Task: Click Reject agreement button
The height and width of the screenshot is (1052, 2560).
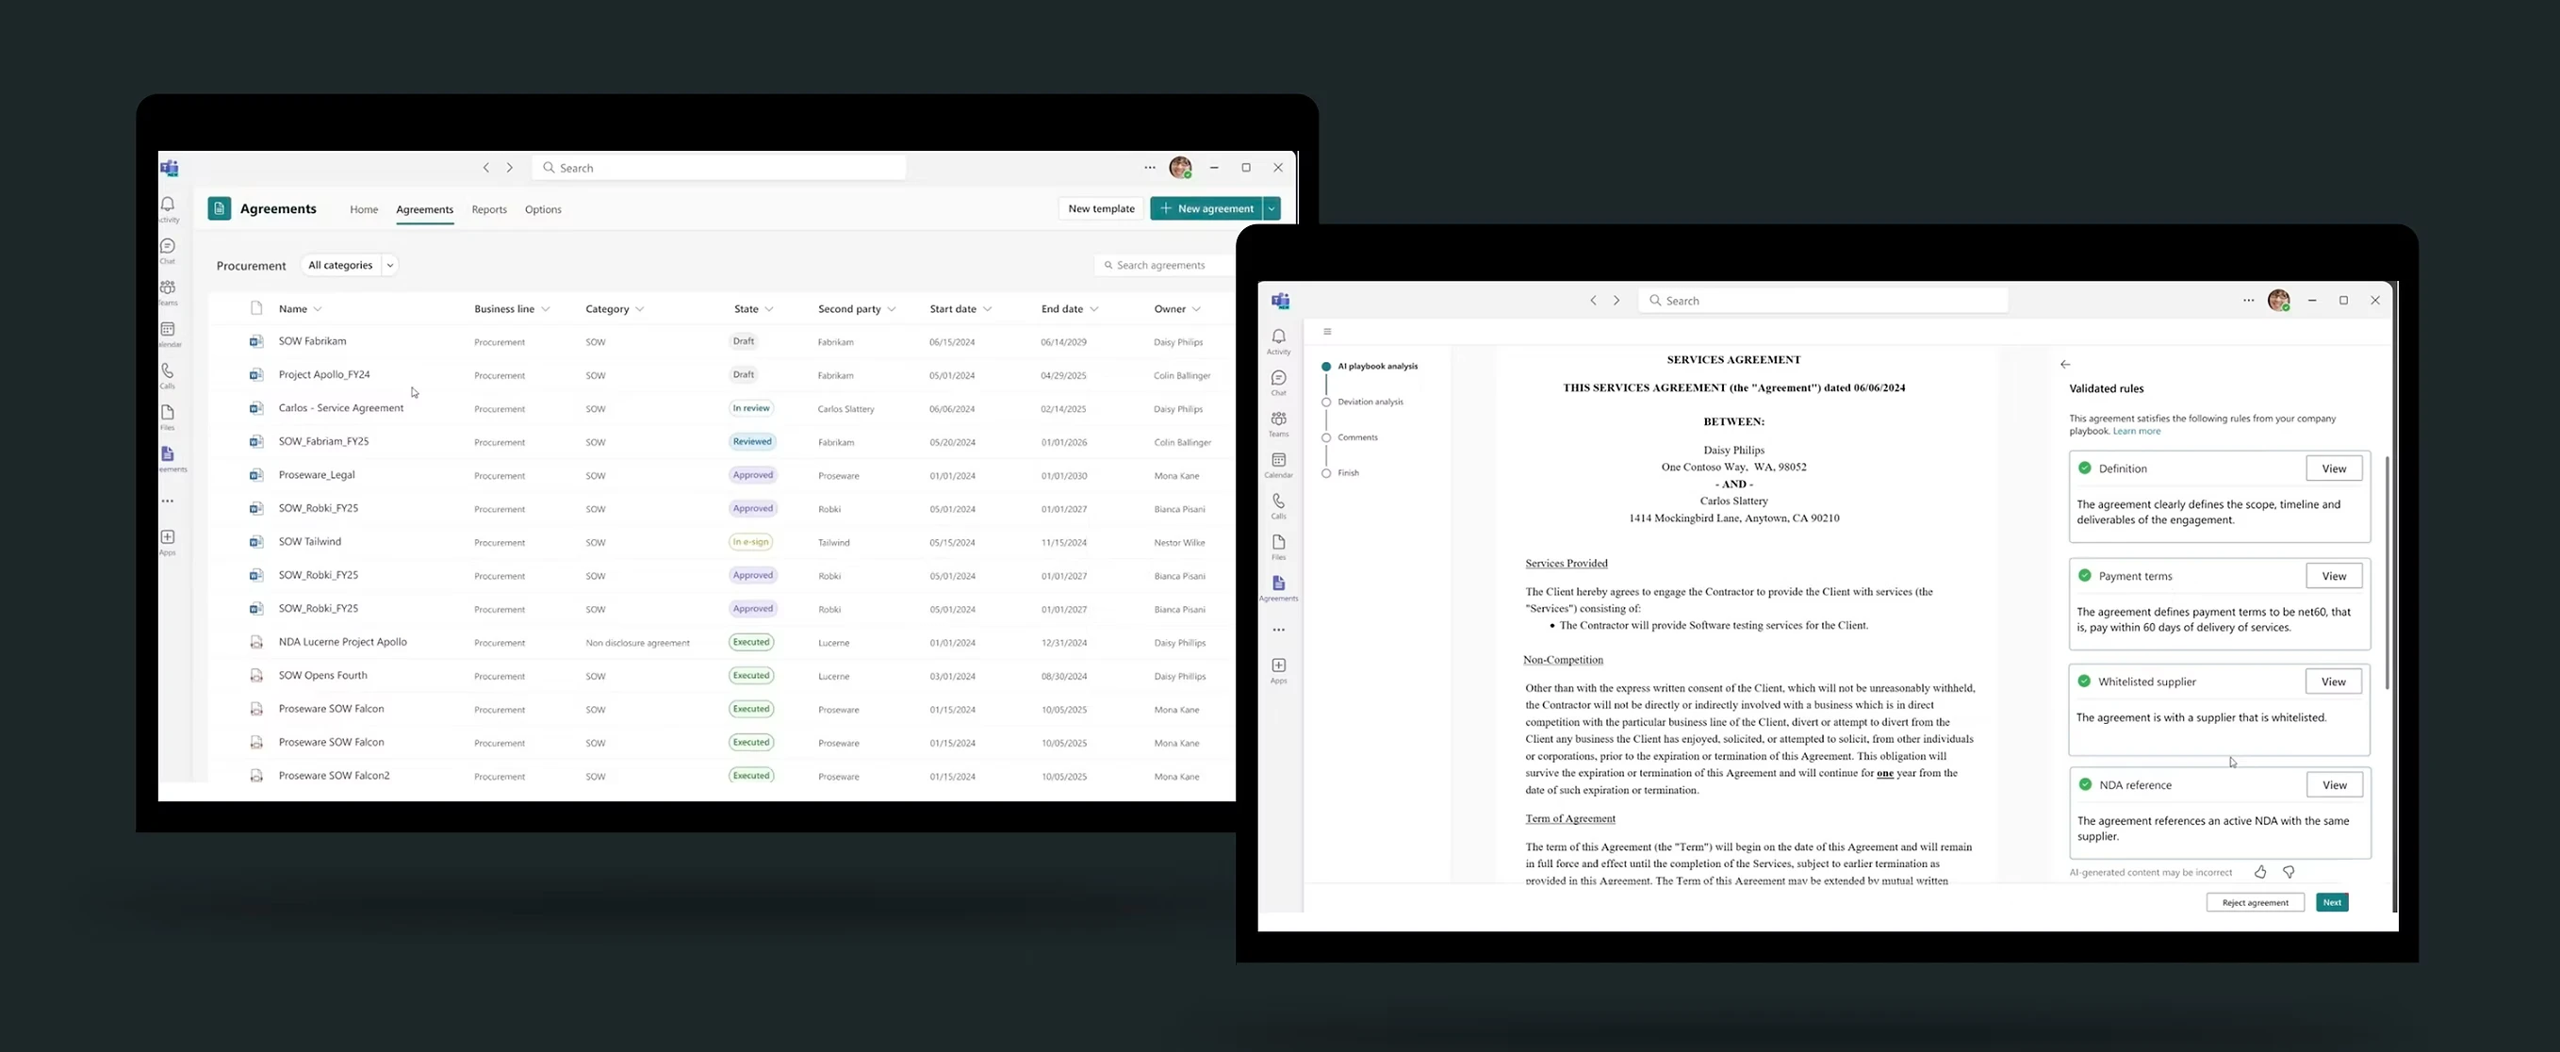Action: click(x=2255, y=903)
